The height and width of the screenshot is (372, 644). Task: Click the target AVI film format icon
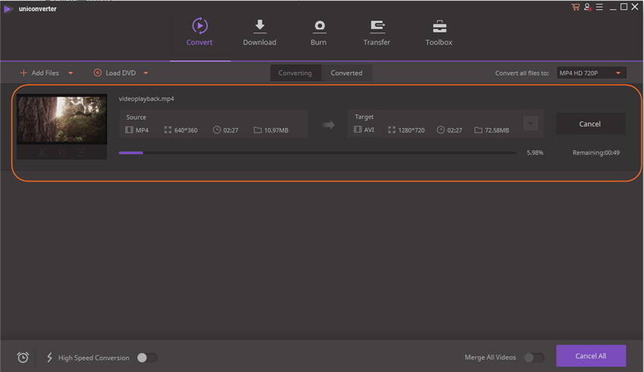click(358, 130)
